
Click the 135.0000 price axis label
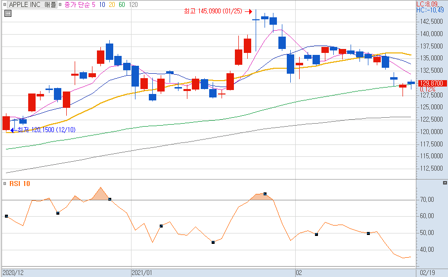tap(431, 58)
